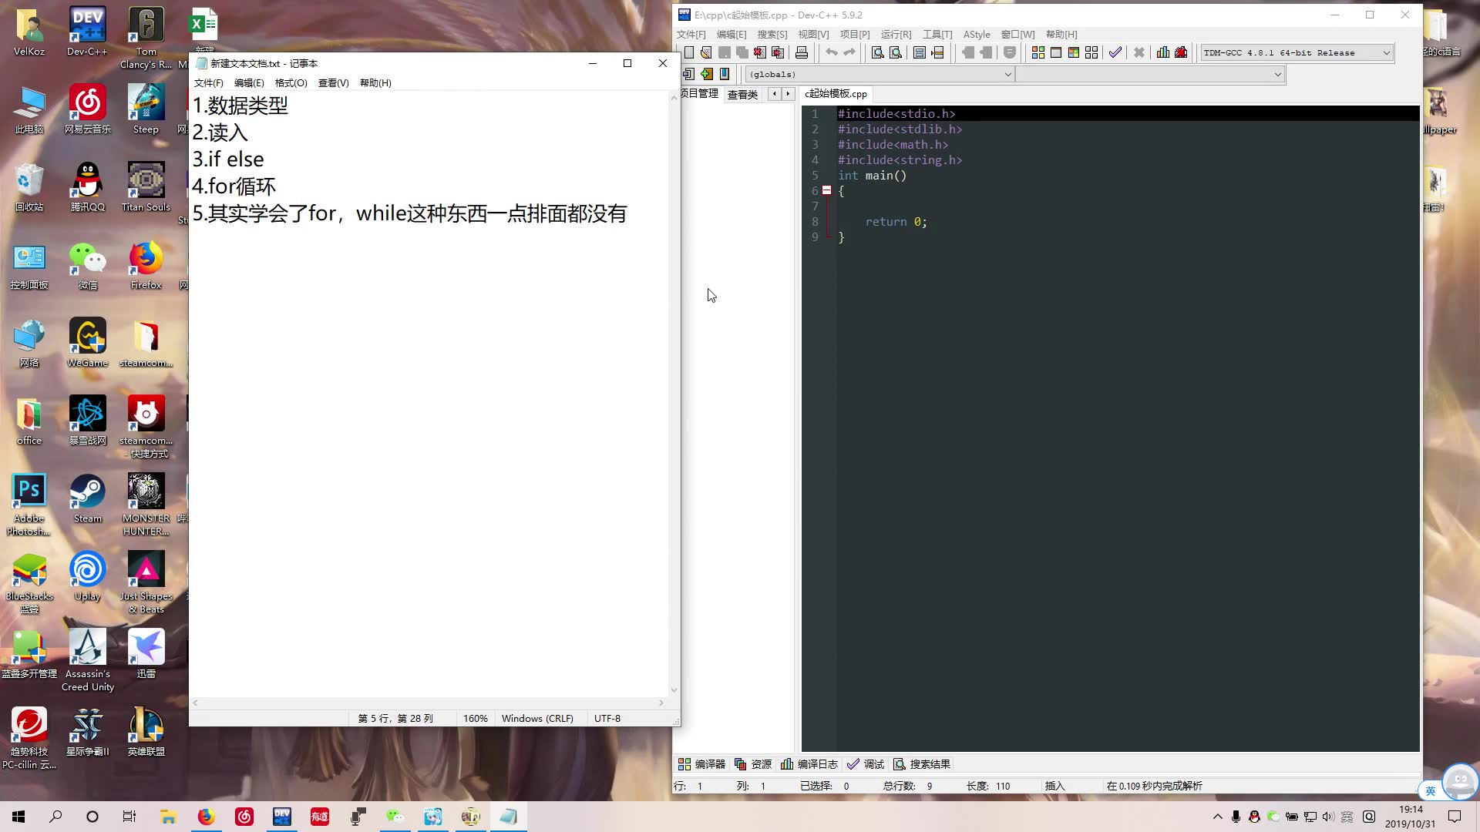Select the 查看类 side panel tab
Screen dimensions: 1480x832
[742, 94]
